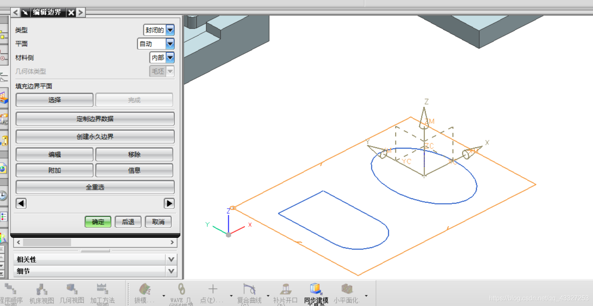Click the sidebar blue-orange part model icon
Image resolution: width=593 pixels, height=306 pixels.
pos(4,97)
